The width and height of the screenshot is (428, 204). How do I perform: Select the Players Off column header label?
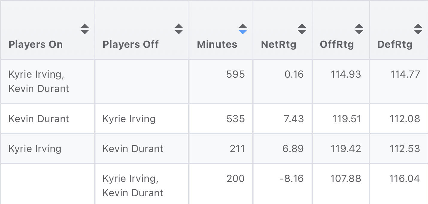130,45
